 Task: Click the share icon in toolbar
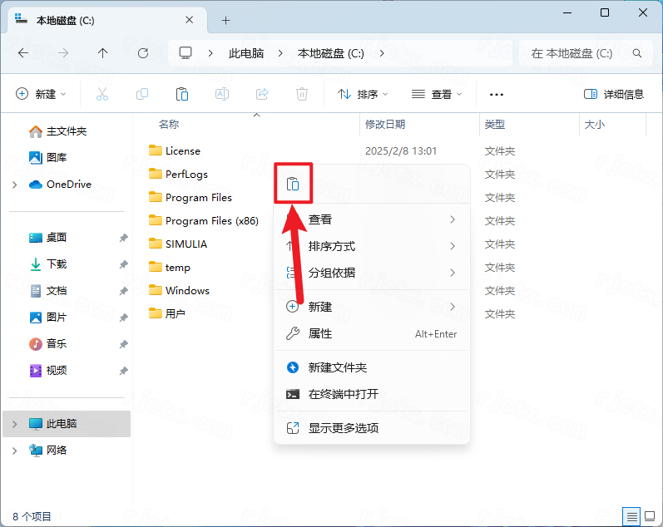click(x=262, y=94)
